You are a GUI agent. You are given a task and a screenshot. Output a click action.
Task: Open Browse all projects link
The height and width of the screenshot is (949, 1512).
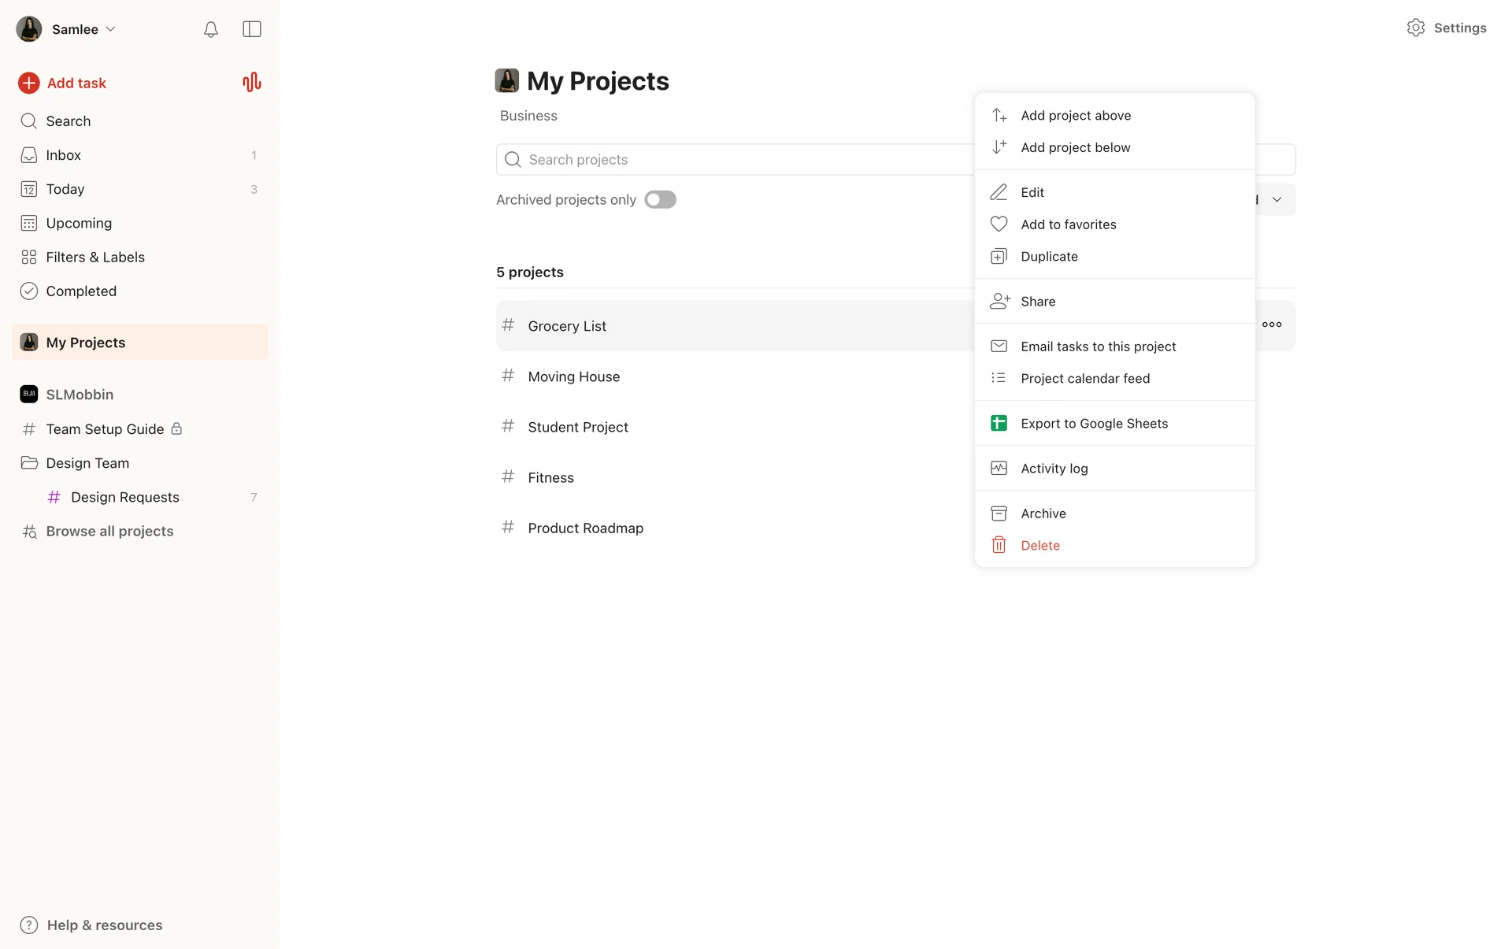coord(109,532)
